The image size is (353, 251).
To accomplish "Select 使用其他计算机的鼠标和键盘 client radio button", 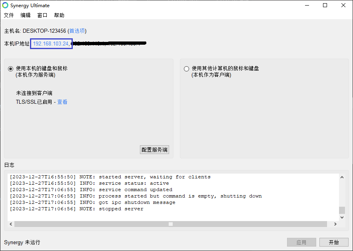I will 186,69.
